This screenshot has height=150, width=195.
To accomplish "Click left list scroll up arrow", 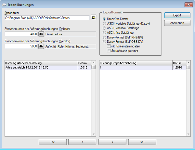I will coord(94,63).
